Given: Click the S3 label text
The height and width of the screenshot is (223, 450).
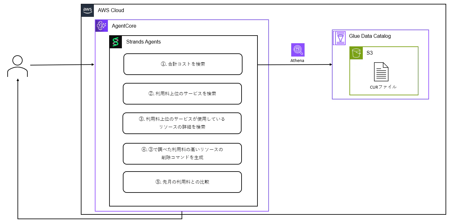Looking at the screenshot, I should click(x=369, y=53).
